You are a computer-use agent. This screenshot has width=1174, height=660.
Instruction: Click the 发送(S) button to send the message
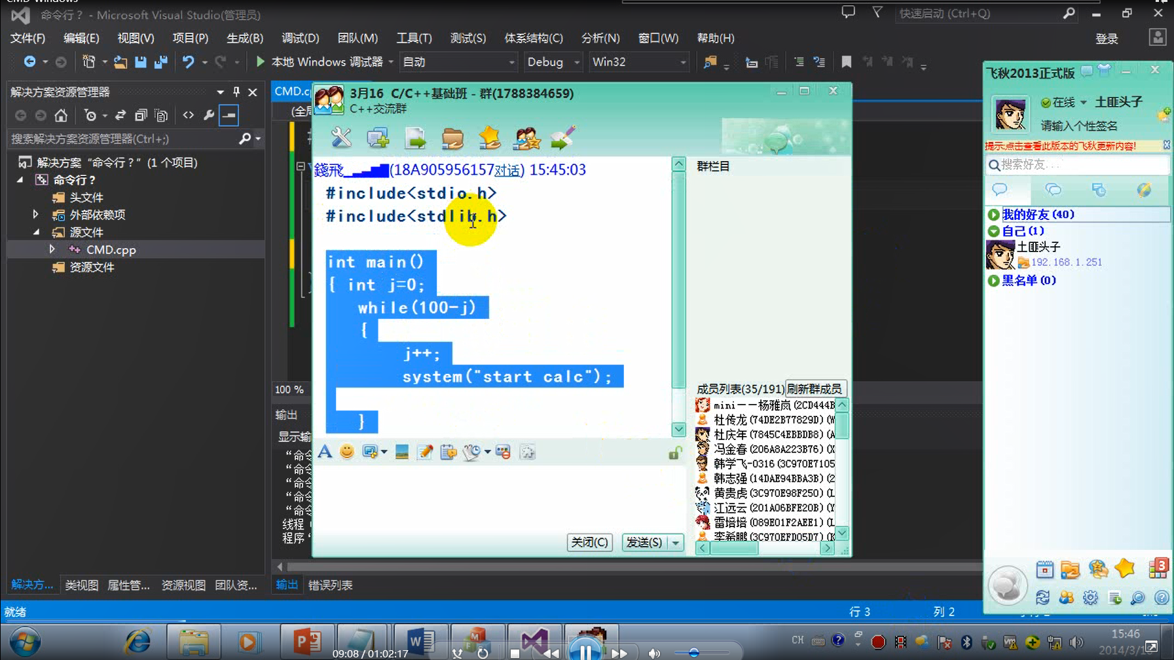(x=645, y=542)
